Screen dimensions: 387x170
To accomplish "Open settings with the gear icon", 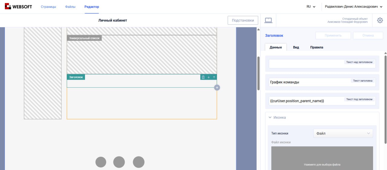I will 380,20.
